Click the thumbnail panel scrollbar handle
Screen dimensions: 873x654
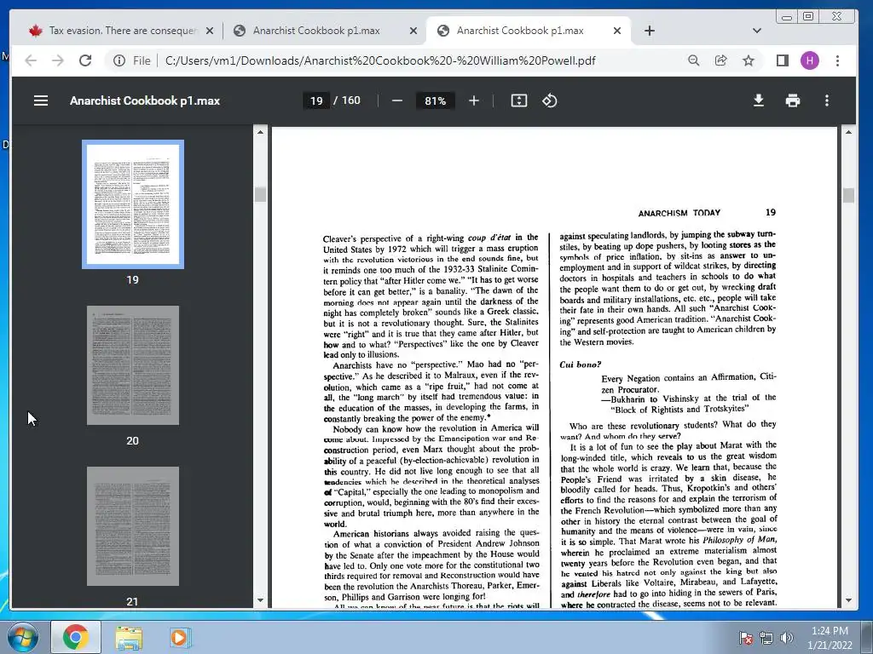(x=260, y=195)
